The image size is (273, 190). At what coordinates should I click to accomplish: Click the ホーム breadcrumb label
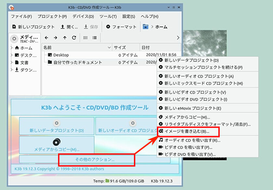point(161,27)
